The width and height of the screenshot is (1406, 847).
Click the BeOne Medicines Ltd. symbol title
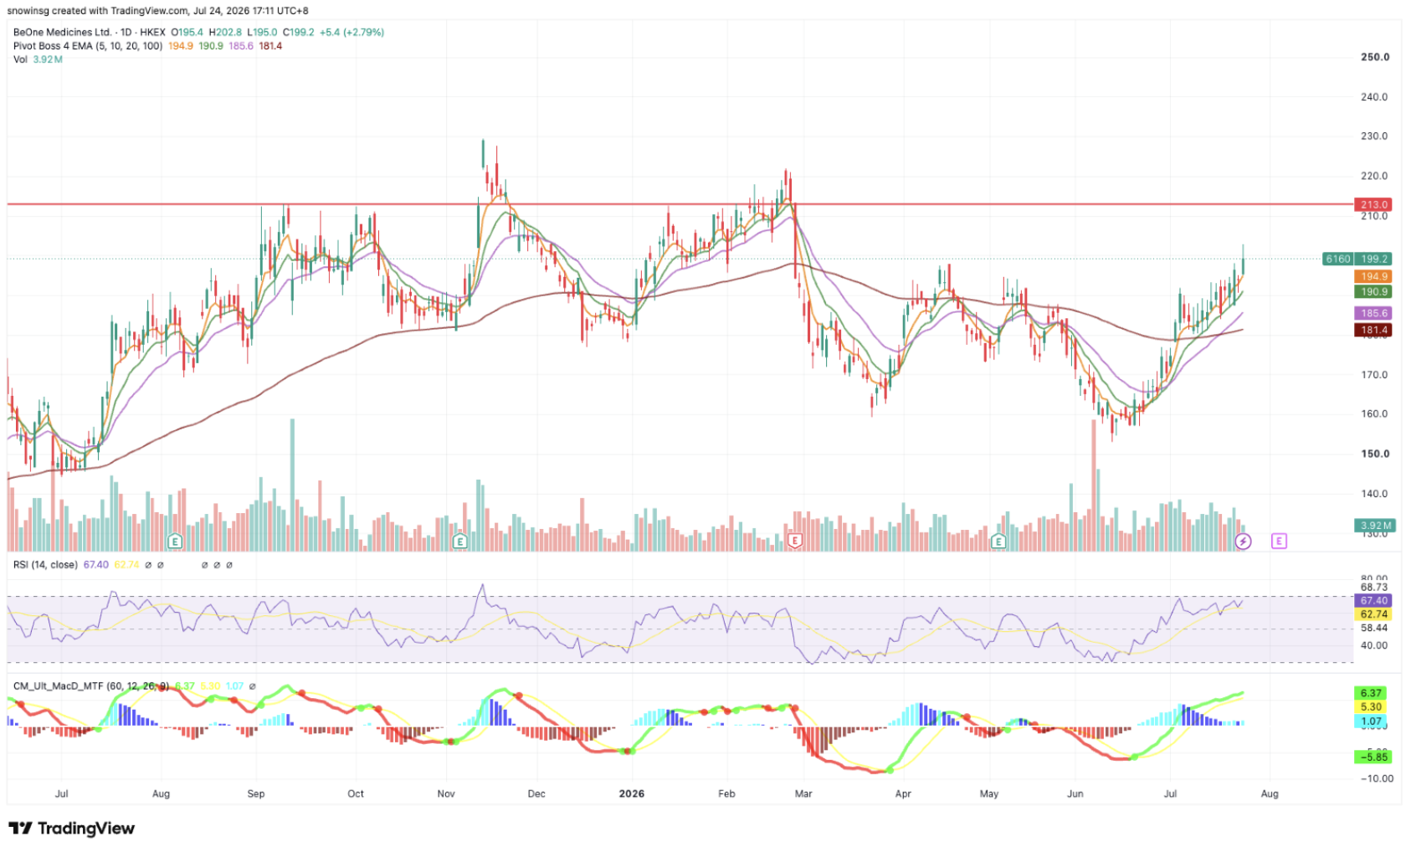point(62,33)
